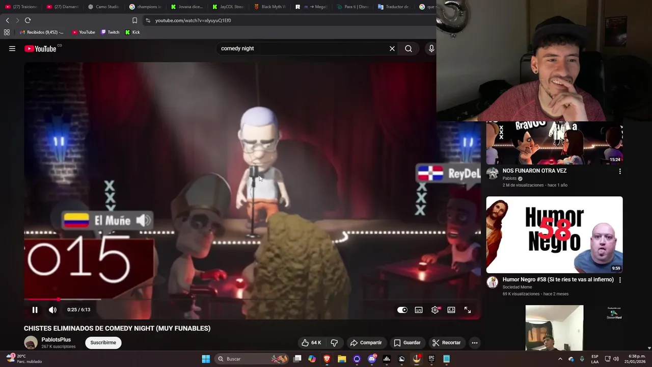Switch to the 'Para ti | Disne' tab
The height and width of the screenshot is (367, 652).
[354, 7]
